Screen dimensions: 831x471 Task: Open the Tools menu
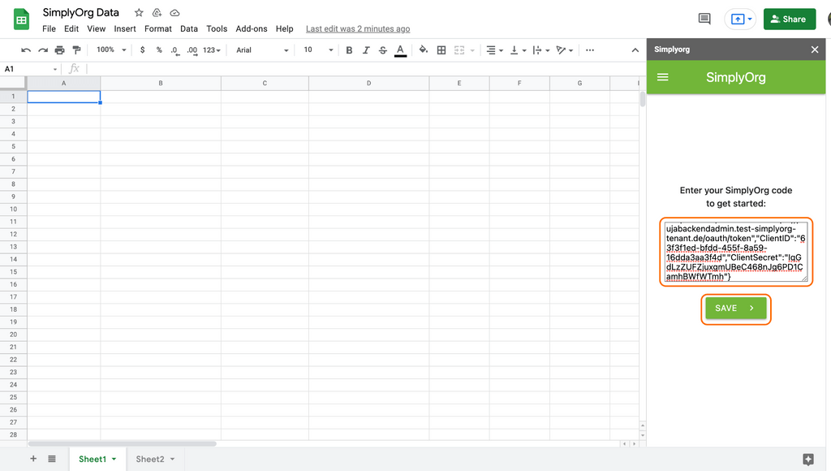tap(217, 28)
